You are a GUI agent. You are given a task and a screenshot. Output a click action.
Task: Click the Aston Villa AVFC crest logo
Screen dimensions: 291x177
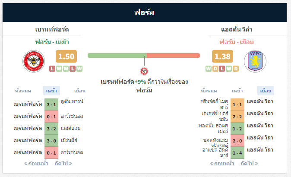click(x=255, y=61)
